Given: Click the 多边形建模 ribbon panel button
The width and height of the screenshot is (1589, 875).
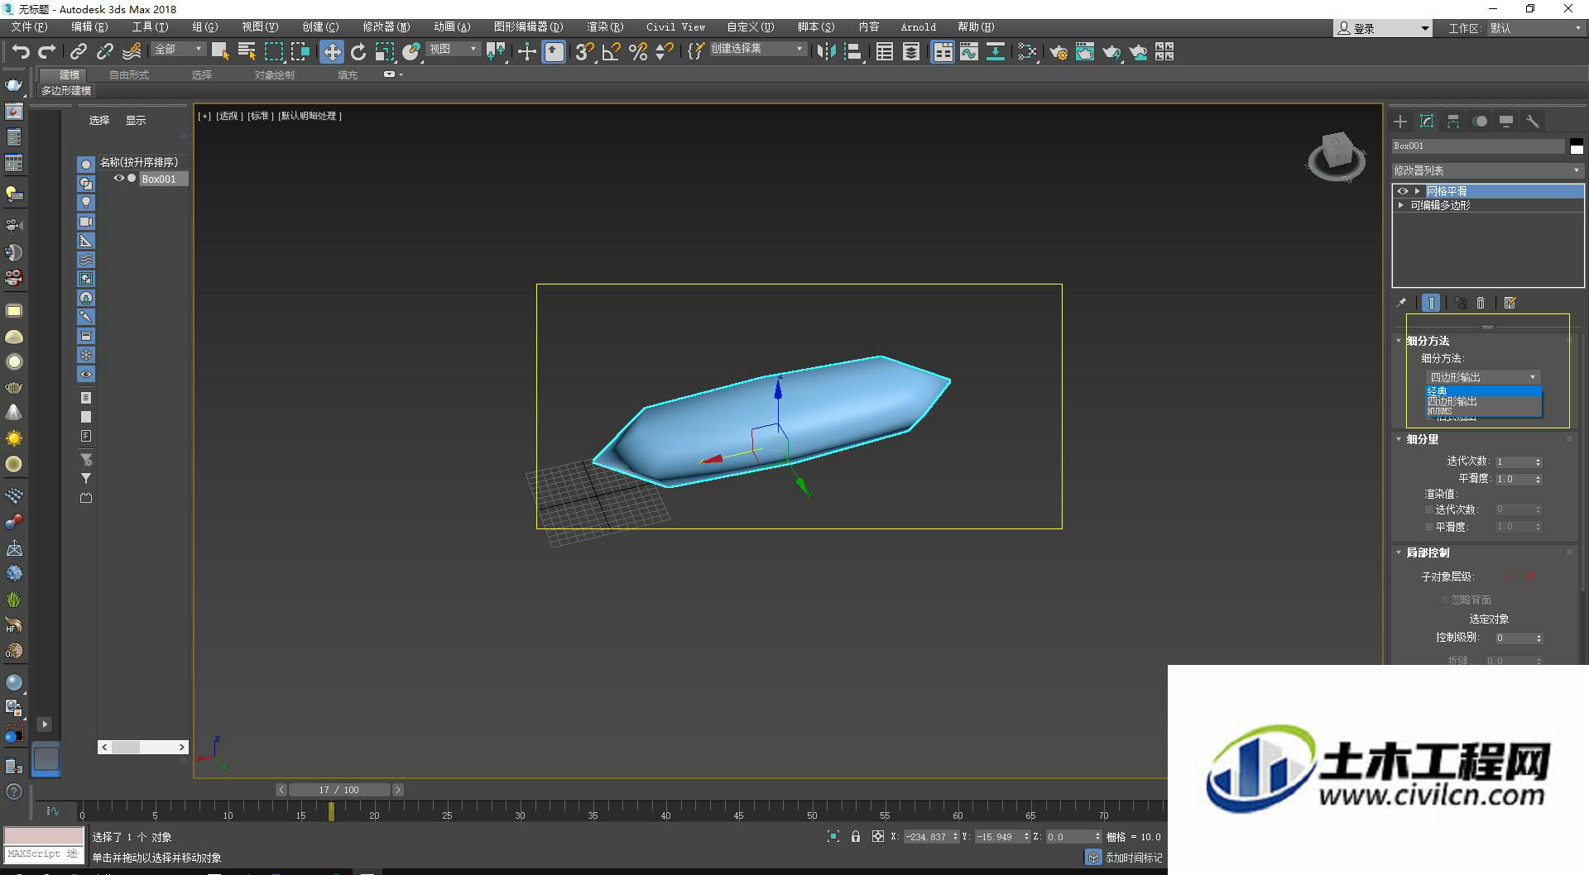Looking at the screenshot, I should 66,90.
